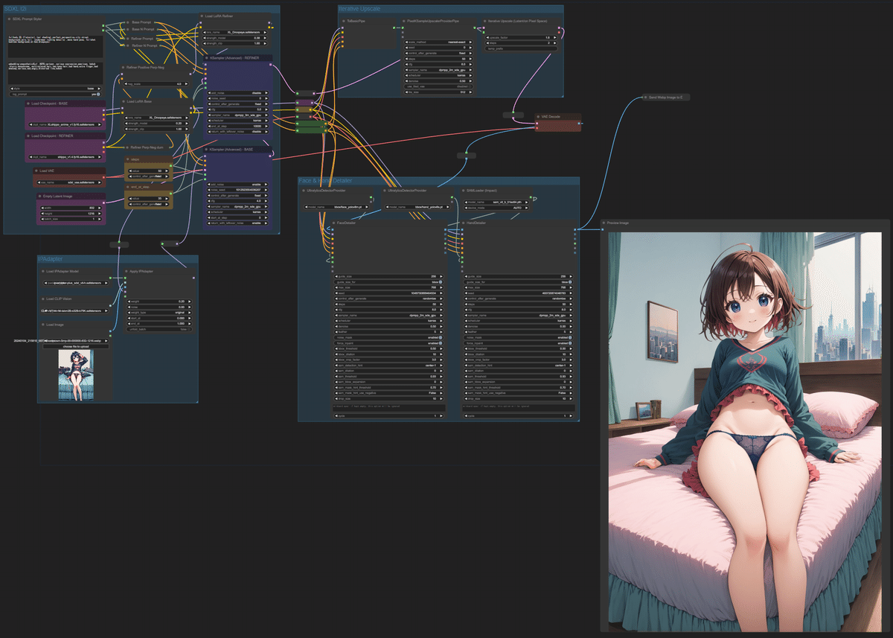Image resolution: width=893 pixels, height=638 pixels.
Task: Open ckpt_name selector in Load Checkpoint - REFINER
Action: (65, 157)
